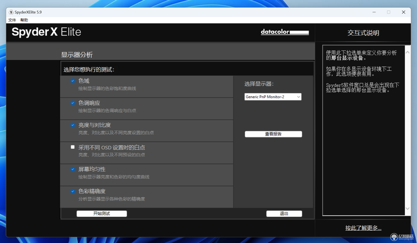This screenshot has width=417, height=243.
Task: Click the 显示器分析 heading
Action: coord(77,55)
